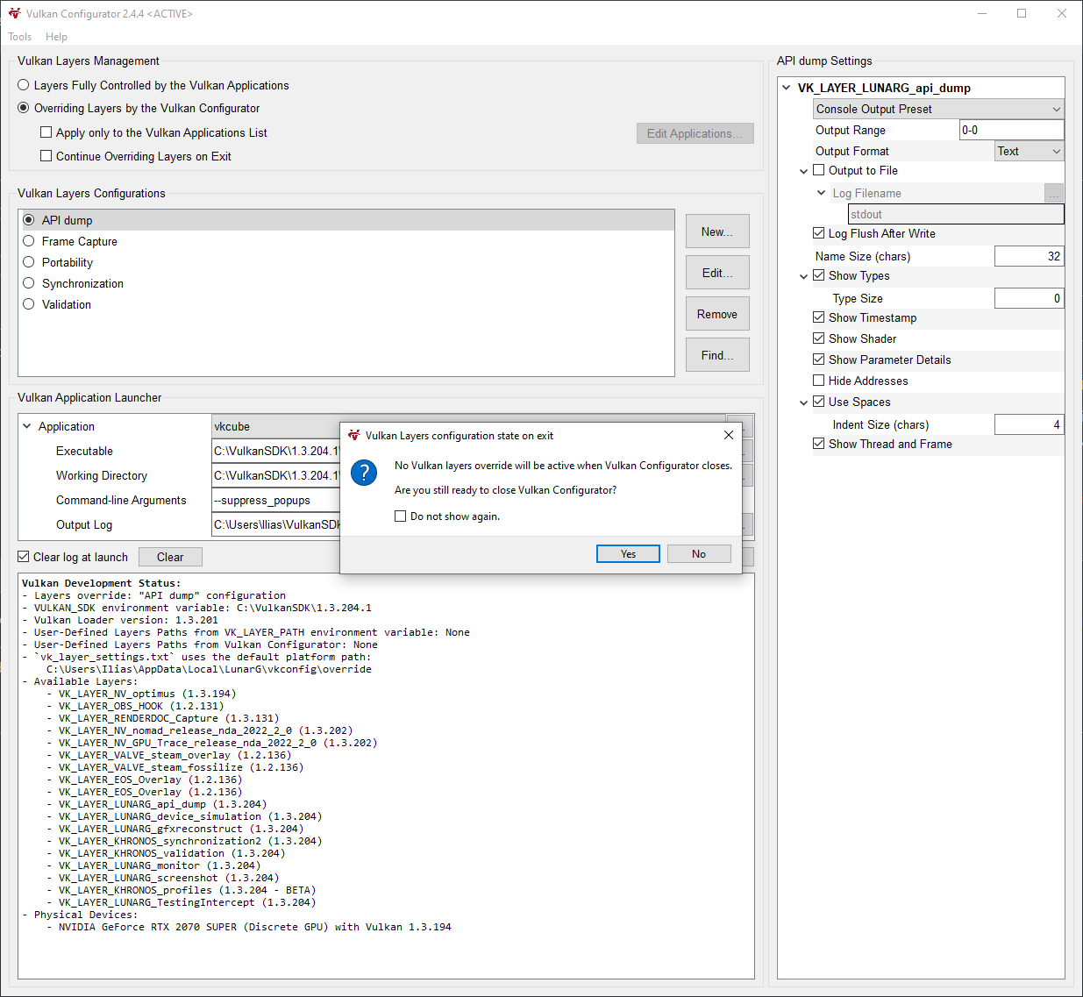This screenshot has width=1083, height=997.
Task: Enable the Hide Addresses option
Action: (818, 381)
